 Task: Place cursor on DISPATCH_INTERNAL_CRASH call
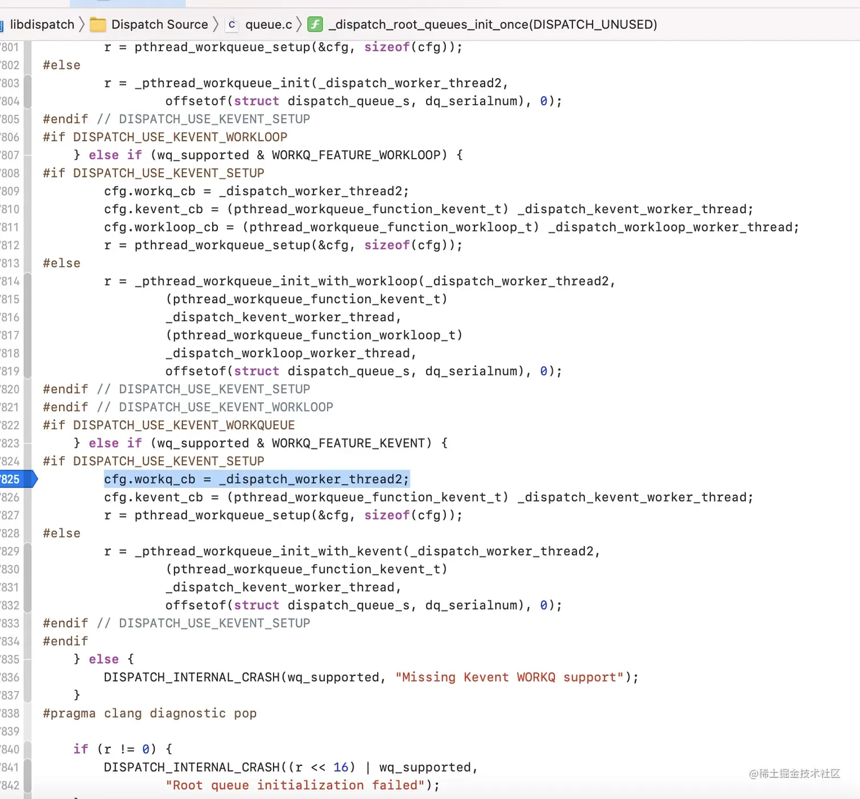tap(193, 677)
